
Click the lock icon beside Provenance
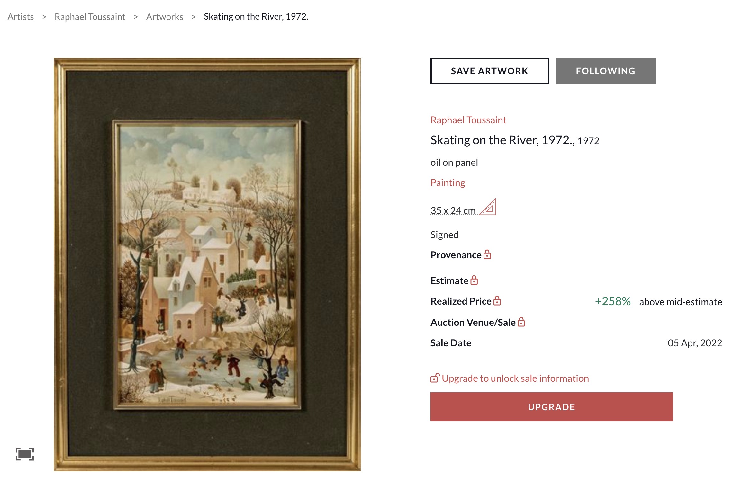pyautogui.click(x=487, y=255)
